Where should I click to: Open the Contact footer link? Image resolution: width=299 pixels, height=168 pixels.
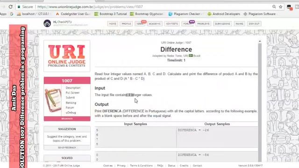click(x=197, y=166)
